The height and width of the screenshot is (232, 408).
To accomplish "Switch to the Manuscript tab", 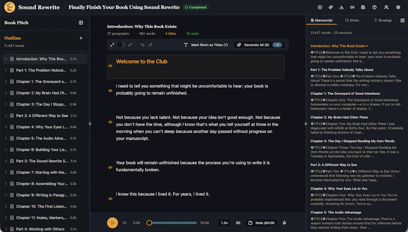I will 322,20.
